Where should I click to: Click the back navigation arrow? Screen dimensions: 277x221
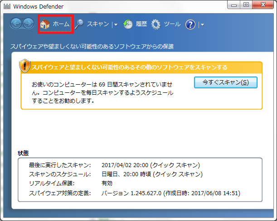pyautogui.click(x=16, y=24)
